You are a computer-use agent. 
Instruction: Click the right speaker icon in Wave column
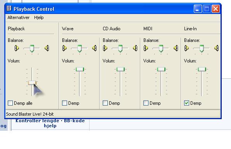95,48
